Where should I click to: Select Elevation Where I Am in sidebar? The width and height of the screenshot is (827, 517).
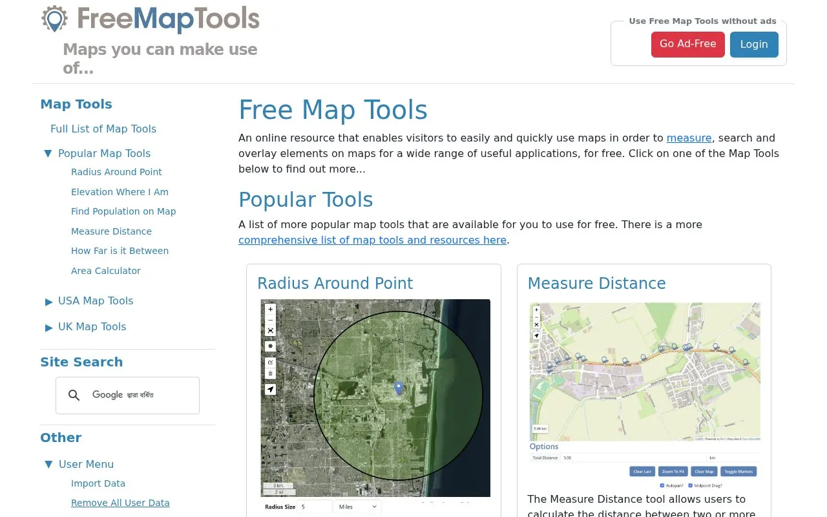click(120, 192)
